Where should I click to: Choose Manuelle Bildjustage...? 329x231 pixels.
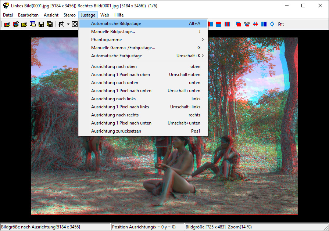pyautogui.click(x=143, y=32)
